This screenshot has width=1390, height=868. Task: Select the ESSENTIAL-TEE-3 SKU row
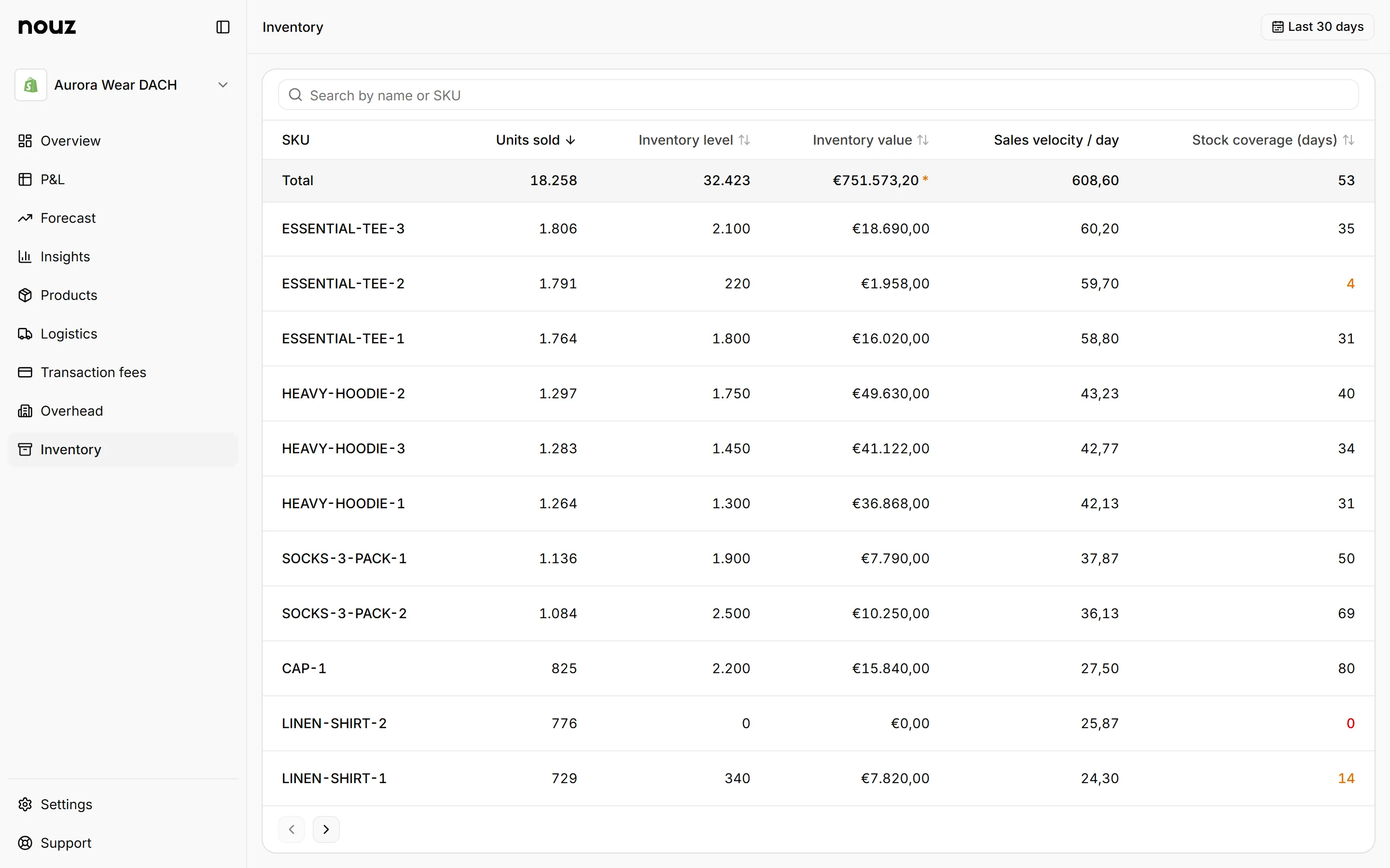pyautogui.click(x=818, y=229)
